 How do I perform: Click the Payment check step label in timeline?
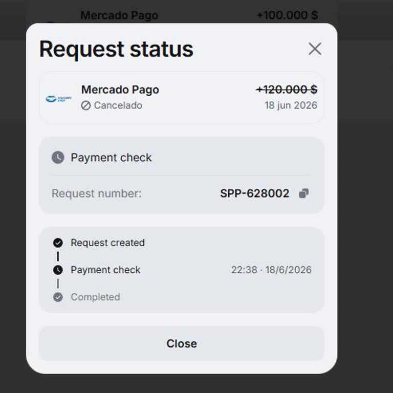point(105,270)
